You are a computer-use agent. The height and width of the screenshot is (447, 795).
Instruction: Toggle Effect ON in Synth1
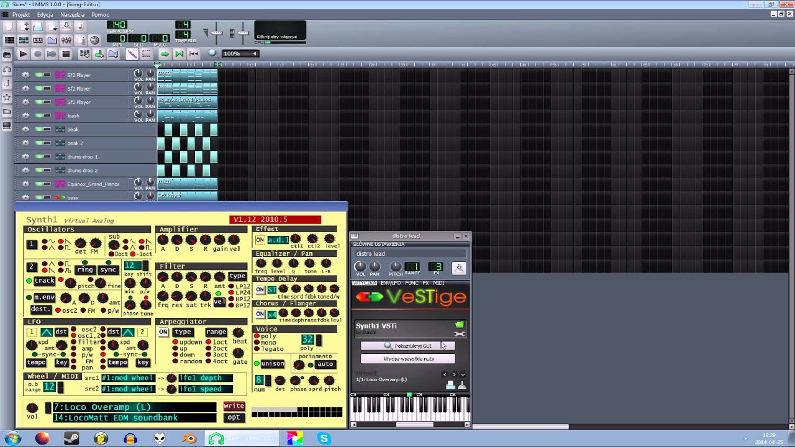click(x=260, y=240)
